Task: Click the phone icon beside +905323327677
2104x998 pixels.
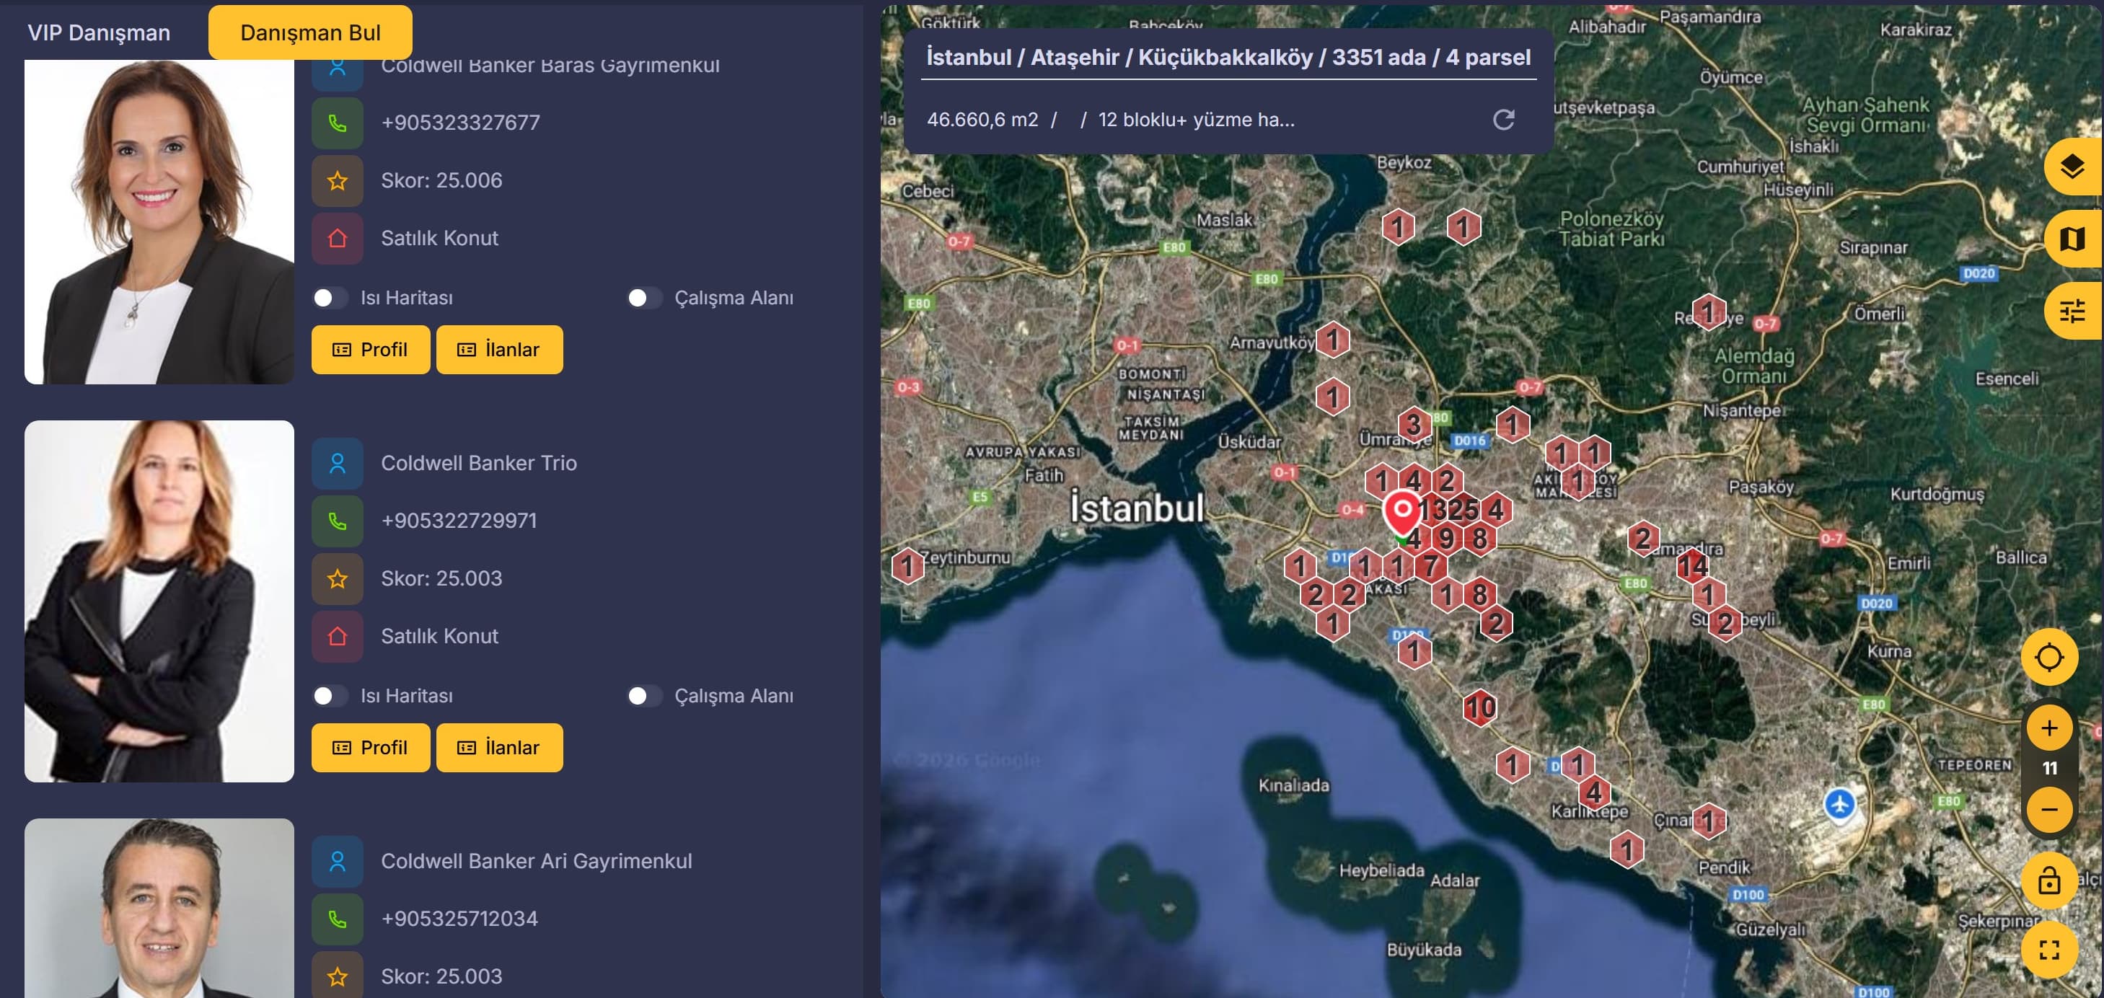Action: click(x=338, y=123)
